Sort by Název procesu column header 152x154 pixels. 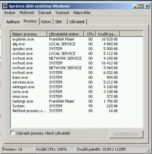pos(29,34)
